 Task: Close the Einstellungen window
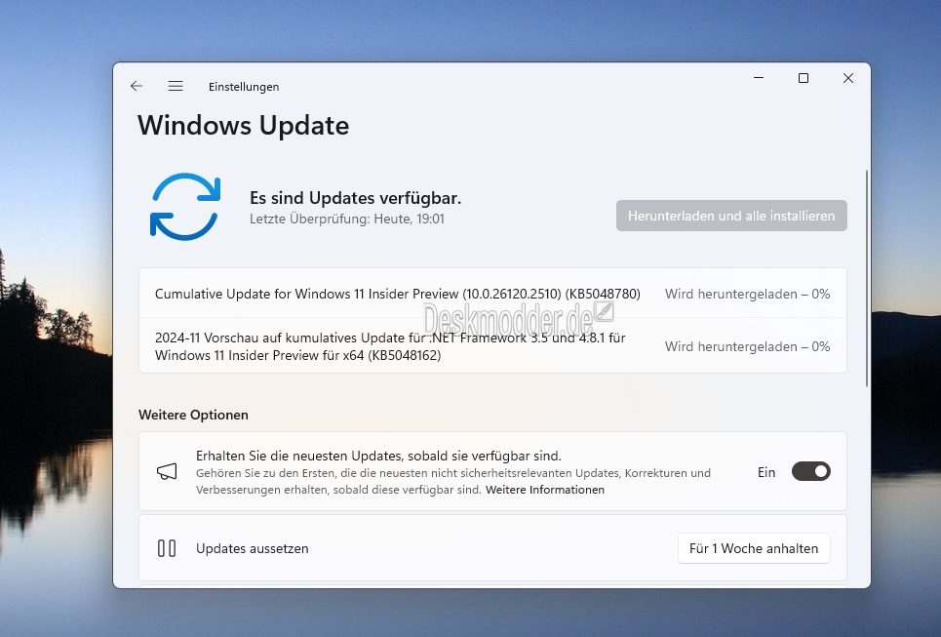pyautogui.click(x=848, y=78)
